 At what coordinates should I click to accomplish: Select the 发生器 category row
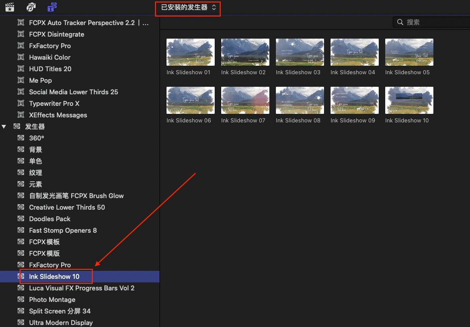(x=80, y=127)
